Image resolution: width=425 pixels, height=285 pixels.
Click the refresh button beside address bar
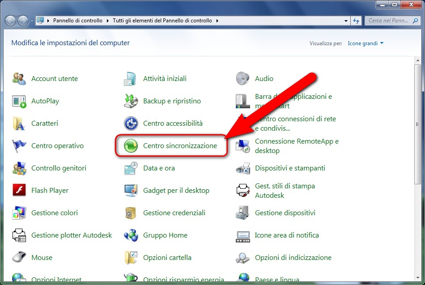[357, 21]
